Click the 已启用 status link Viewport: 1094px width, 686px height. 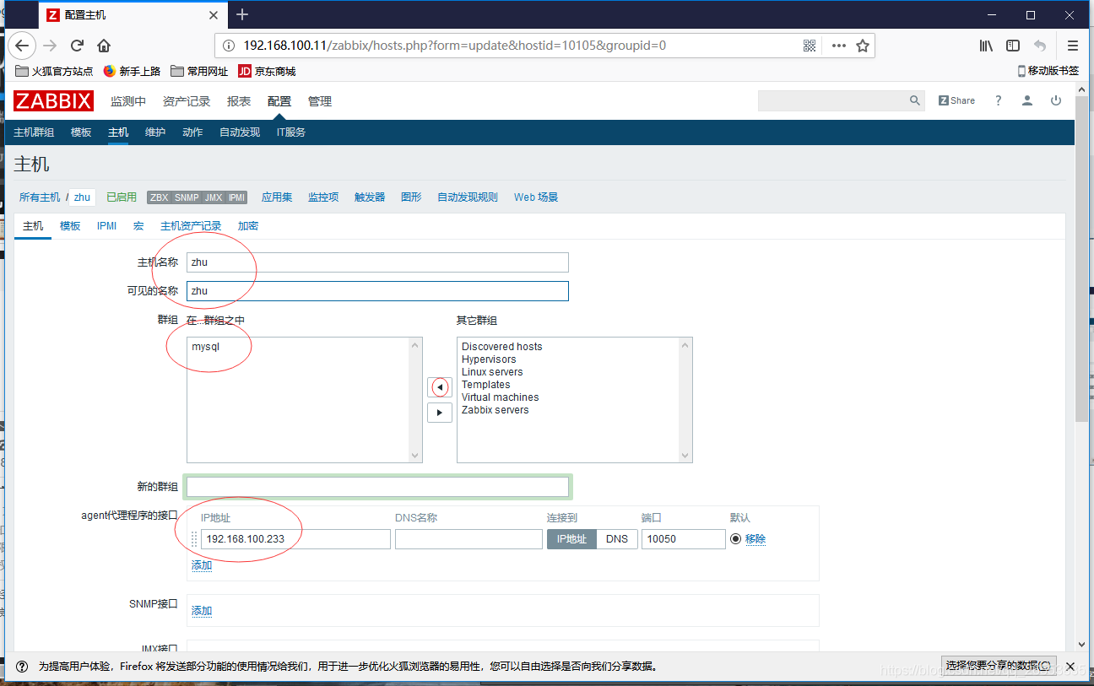pyautogui.click(x=122, y=197)
